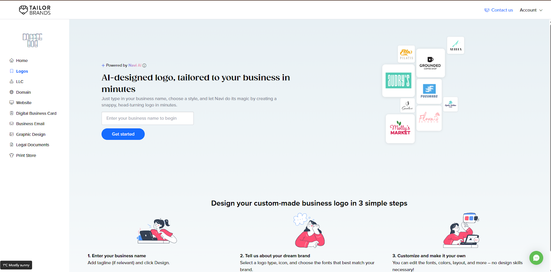The width and height of the screenshot is (551, 272).
Task: Click the LLC stamp icon
Action: click(12, 82)
